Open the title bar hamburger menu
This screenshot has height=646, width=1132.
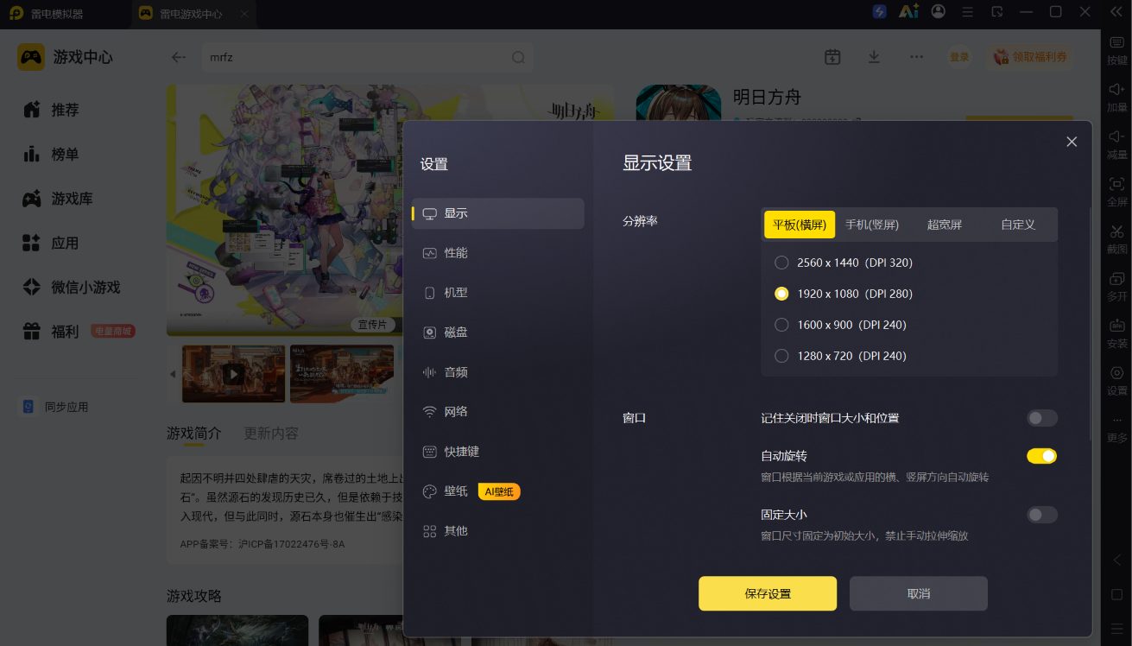click(968, 12)
